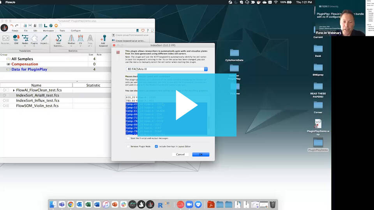Open PowerPoint from the dock

pos(115,204)
